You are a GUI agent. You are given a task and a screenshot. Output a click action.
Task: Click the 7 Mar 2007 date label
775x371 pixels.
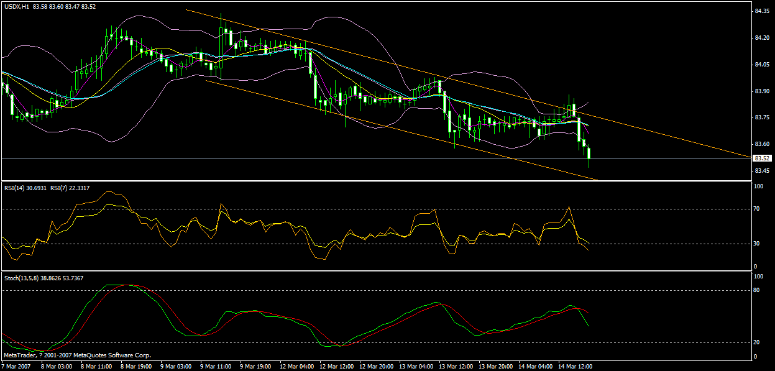click(x=16, y=367)
